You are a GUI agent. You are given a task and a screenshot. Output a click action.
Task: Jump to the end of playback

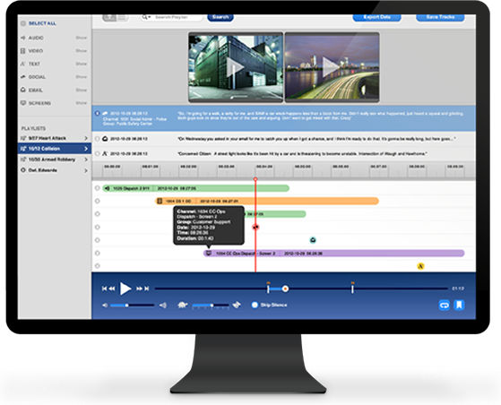click(147, 289)
